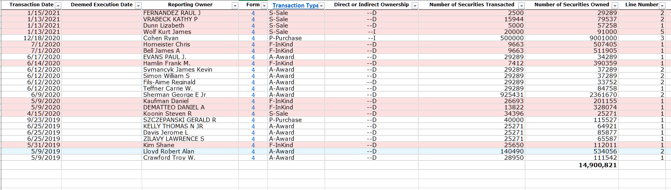This screenshot has height=190, width=671.
Task: Open Form 4 link for FERNANDEZ RAUL J
Action: (253, 13)
